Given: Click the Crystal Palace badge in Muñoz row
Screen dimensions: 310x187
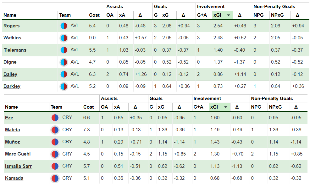Looking at the screenshot, I should 55,142.
